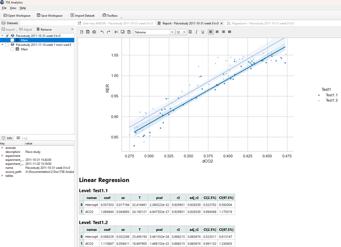Undo last edit in report editor
341x247 pixels.
(102, 32)
